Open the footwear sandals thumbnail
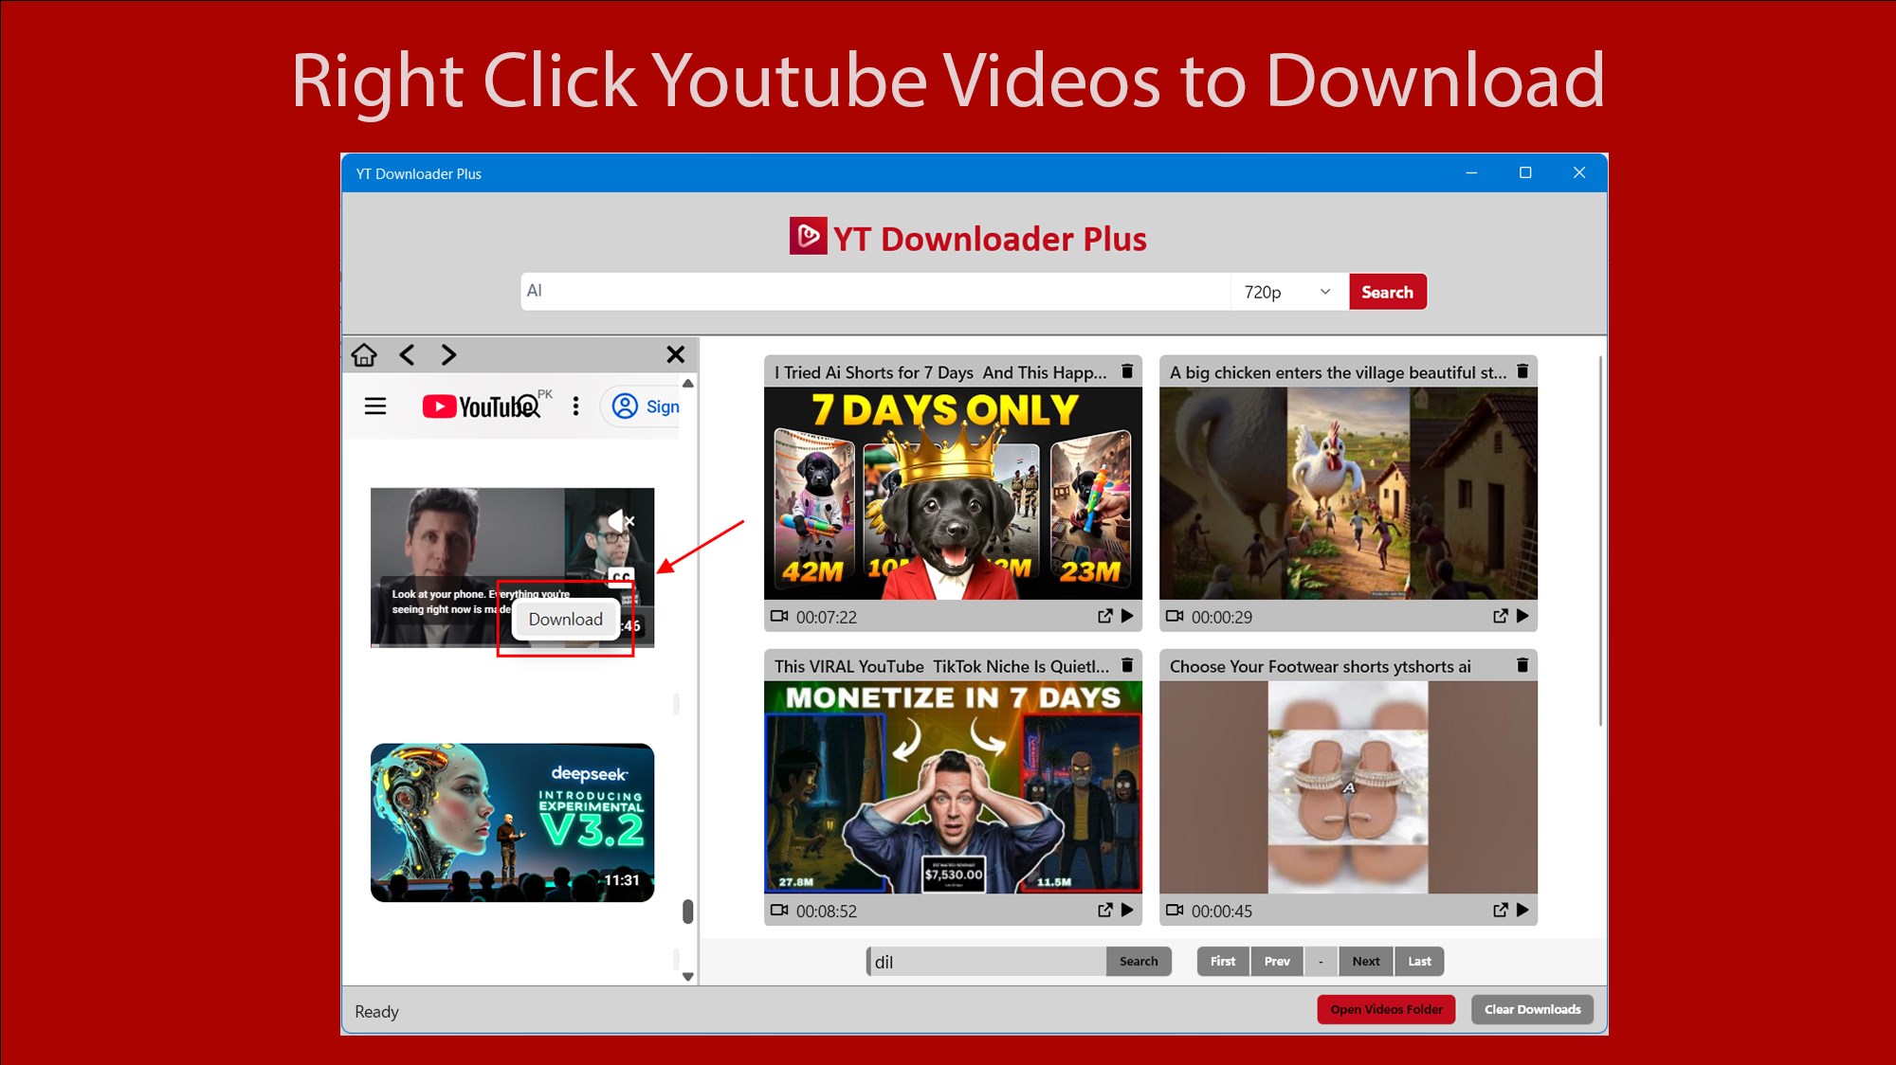Viewport: 1896px width, 1065px height. click(1348, 786)
